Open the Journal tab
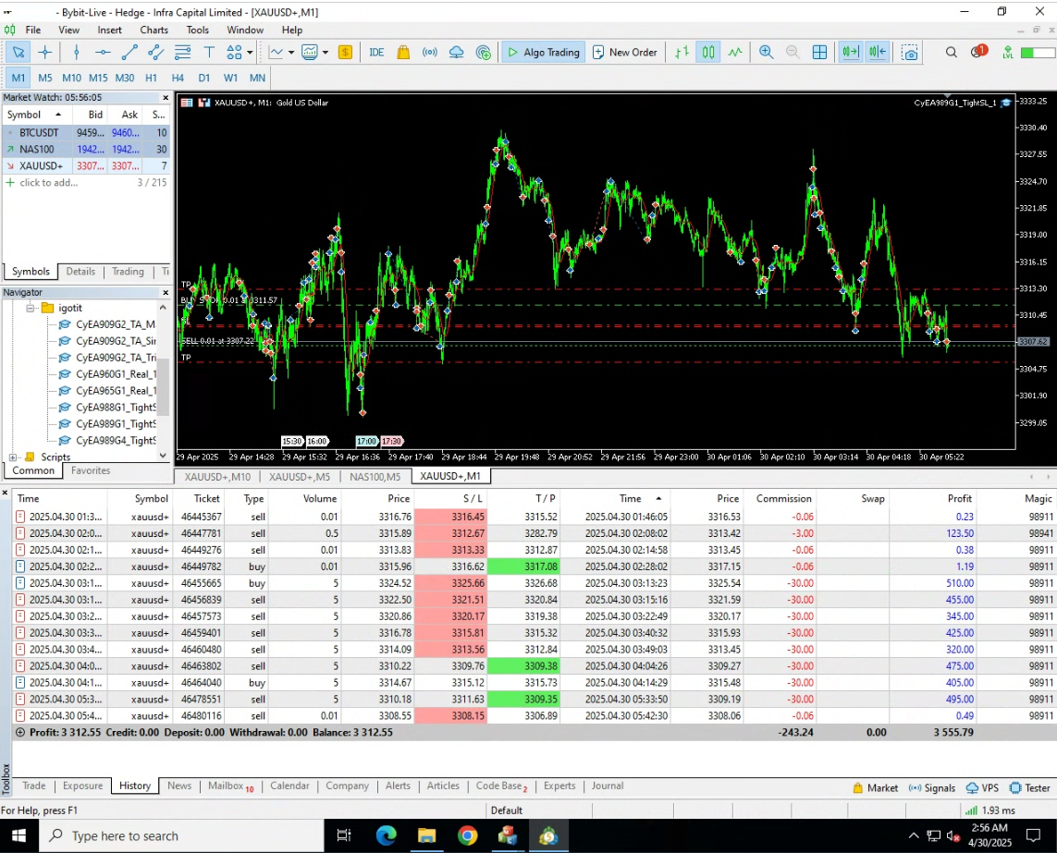Viewport: 1057px width, 853px height. [x=608, y=786]
